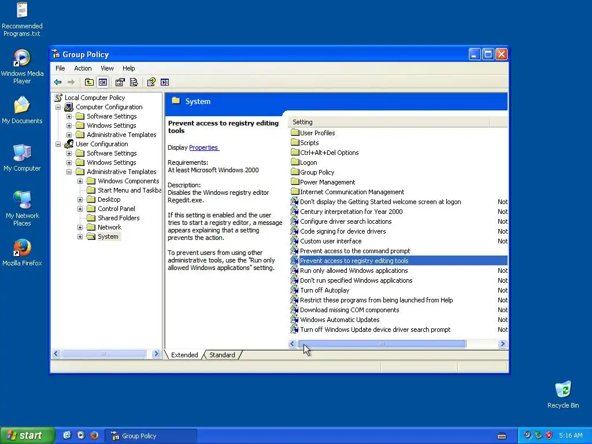This screenshot has width=592, height=444.
Task: Select Local Computer Policy root node
Action: click(x=90, y=98)
